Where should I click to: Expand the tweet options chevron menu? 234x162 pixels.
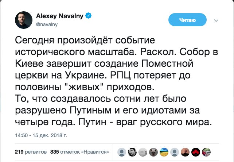[216, 20]
